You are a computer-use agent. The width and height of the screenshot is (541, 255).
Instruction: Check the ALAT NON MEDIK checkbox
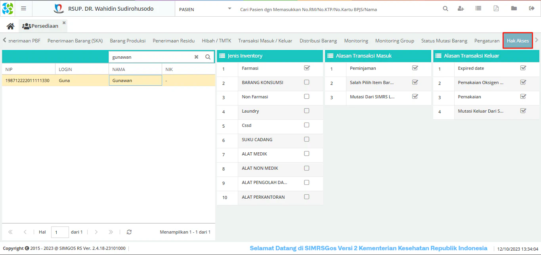point(307,168)
